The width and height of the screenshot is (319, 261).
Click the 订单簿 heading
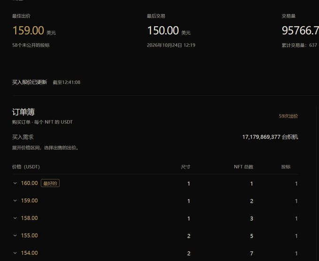pyautogui.click(x=23, y=112)
